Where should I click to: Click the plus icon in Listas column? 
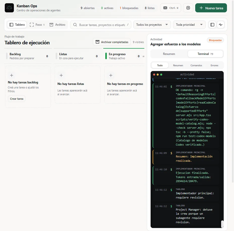[x=61, y=75]
